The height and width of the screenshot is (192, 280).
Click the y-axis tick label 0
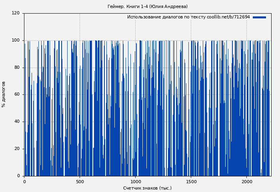(18, 176)
